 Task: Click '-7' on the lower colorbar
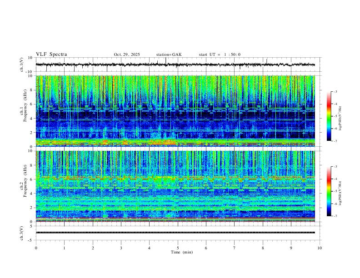click(335, 216)
